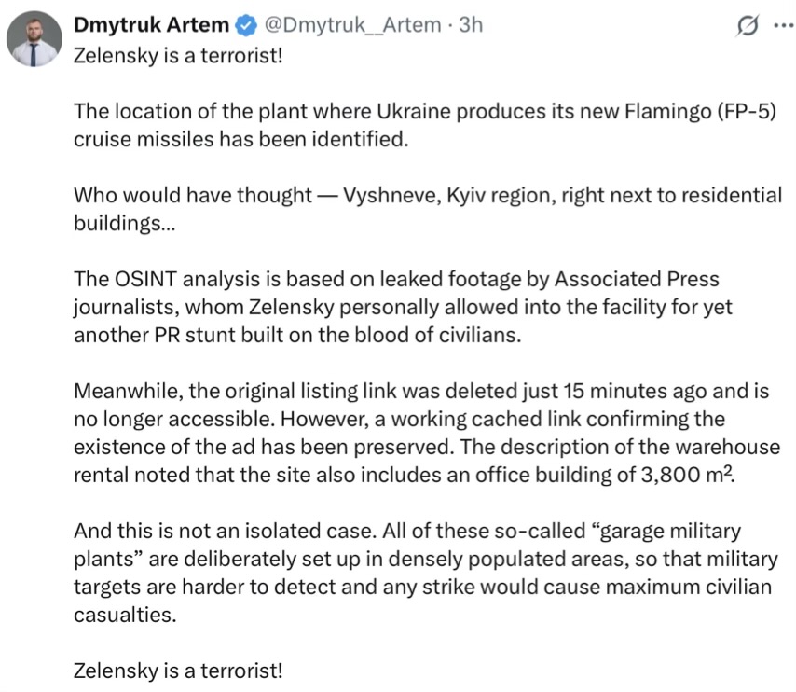
Task: Click the opening line 'Zelensky is a terrorist!'
Action: coord(178,55)
